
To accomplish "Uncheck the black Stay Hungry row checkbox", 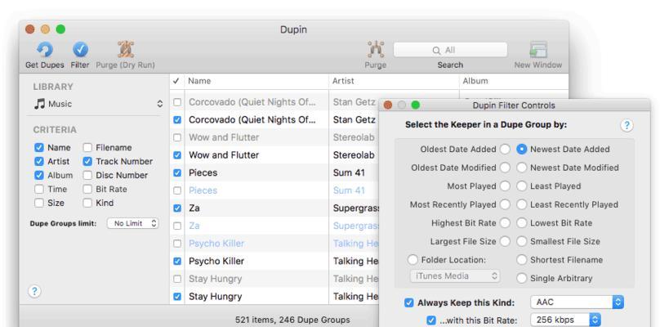I will tap(177, 297).
